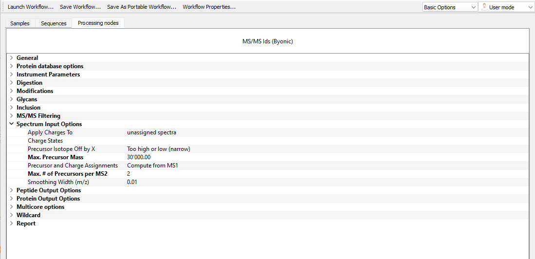Open the User mode dropdown
The height and width of the screenshot is (259, 535).
[506, 7]
